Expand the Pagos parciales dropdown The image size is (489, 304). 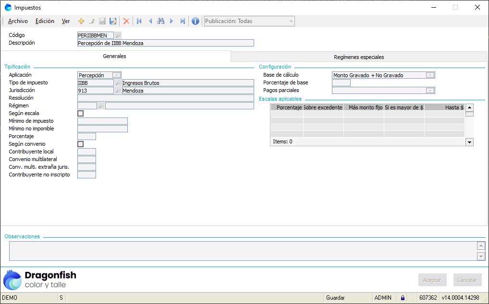point(430,91)
